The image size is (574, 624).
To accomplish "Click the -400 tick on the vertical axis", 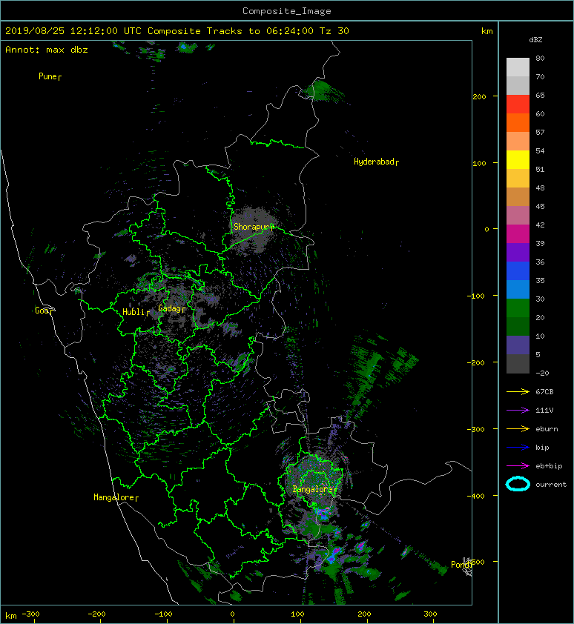I will (x=476, y=496).
